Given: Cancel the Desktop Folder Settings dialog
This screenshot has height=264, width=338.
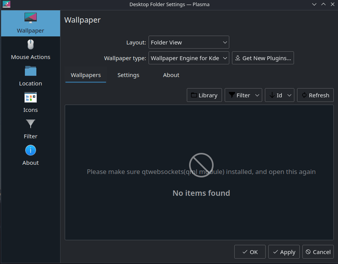Looking at the screenshot, I should click(x=318, y=252).
